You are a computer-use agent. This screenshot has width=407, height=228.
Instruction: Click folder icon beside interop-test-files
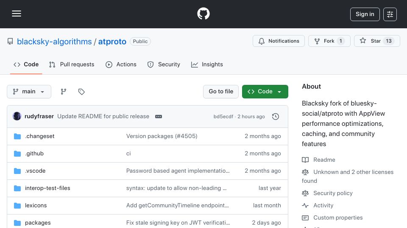pyautogui.click(x=17, y=188)
